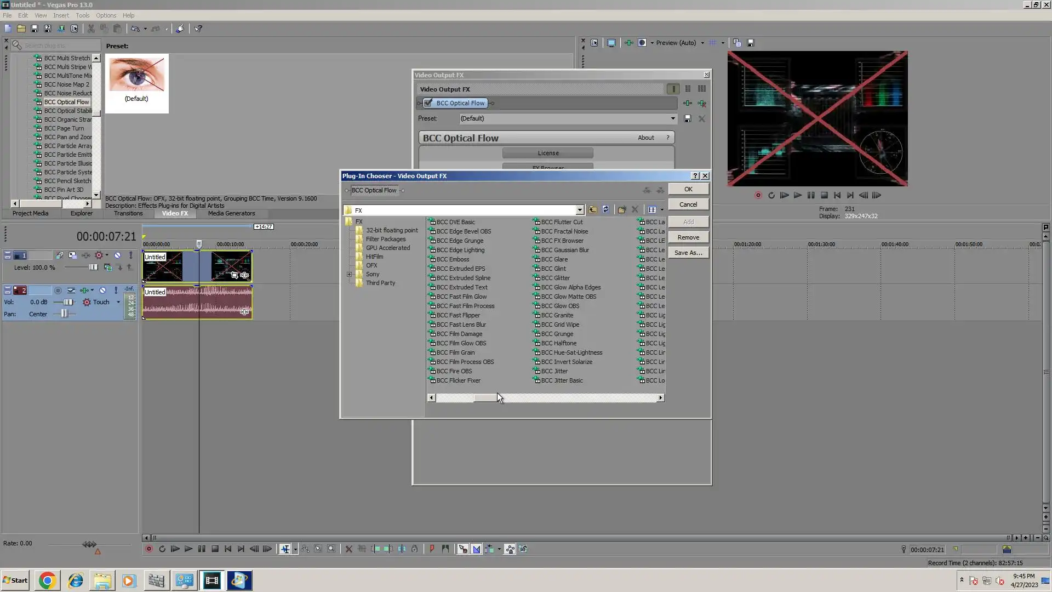Arm audio track 2 for record
1052x592 pixels.
tap(58, 291)
